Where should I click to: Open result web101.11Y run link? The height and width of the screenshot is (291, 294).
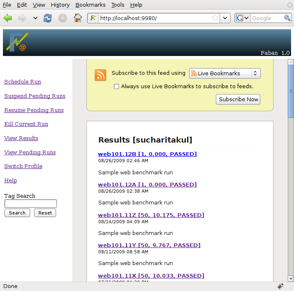[149, 245]
